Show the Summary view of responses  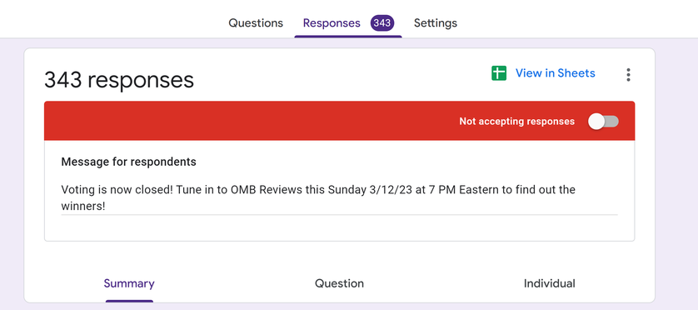tap(129, 283)
